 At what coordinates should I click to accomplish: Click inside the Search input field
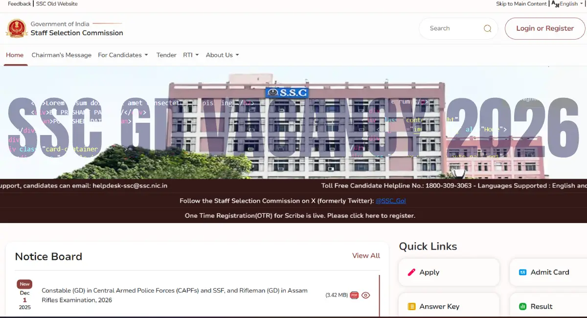pyautogui.click(x=452, y=28)
